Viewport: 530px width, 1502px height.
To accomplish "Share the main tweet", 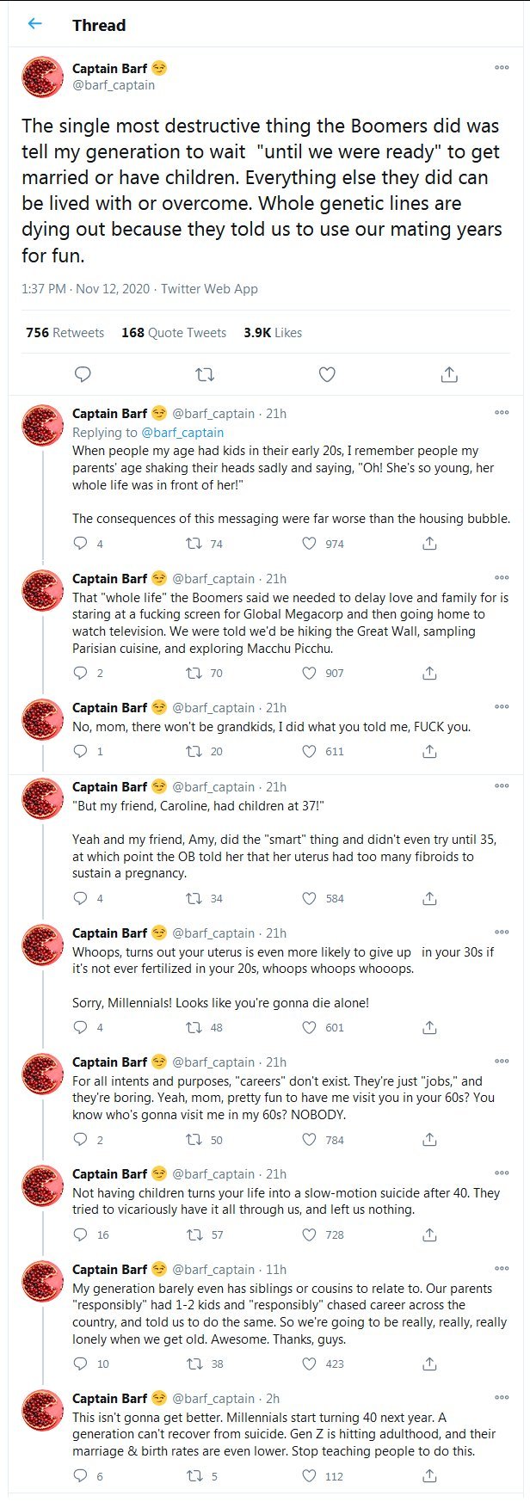I will 449,374.
